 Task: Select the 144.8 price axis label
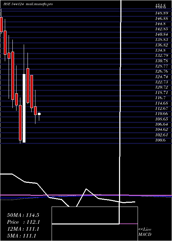pos(160,24)
